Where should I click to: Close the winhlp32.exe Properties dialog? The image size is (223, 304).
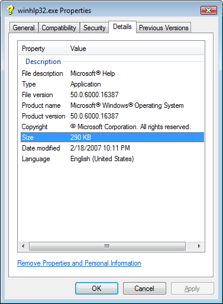[x=209, y=10]
